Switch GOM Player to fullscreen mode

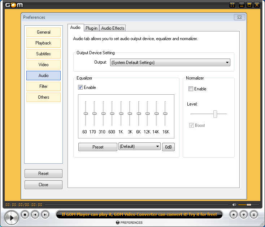click(x=233, y=5)
